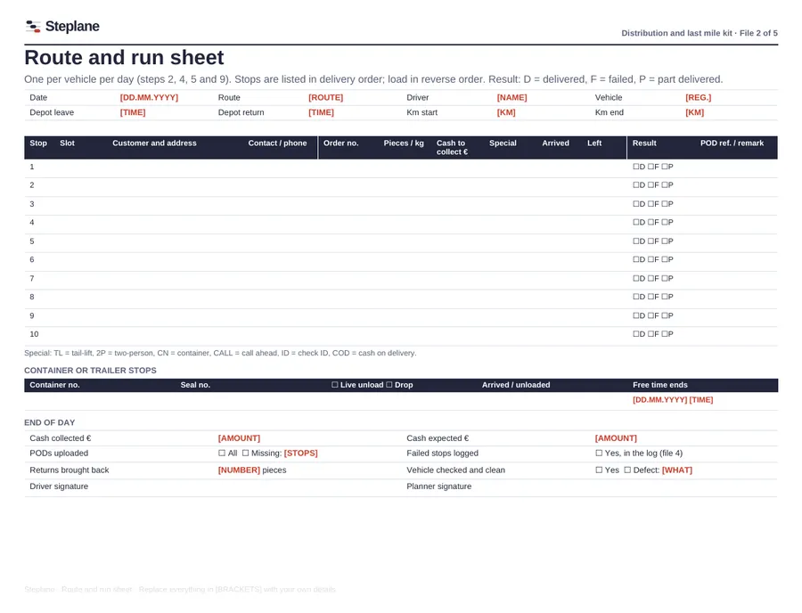The image size is (802, 613).
Task: Check the PODs uploaded All box
Action: pos(222,453)
